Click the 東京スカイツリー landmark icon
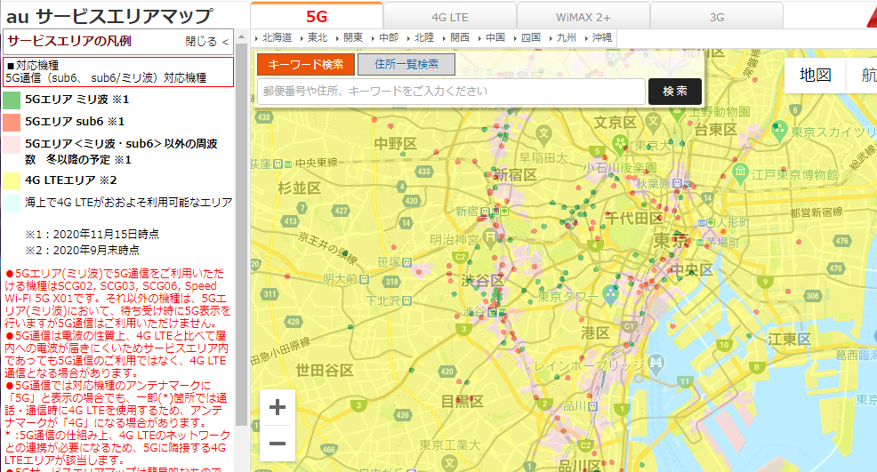The image size is (877, 472). point(779,131)
